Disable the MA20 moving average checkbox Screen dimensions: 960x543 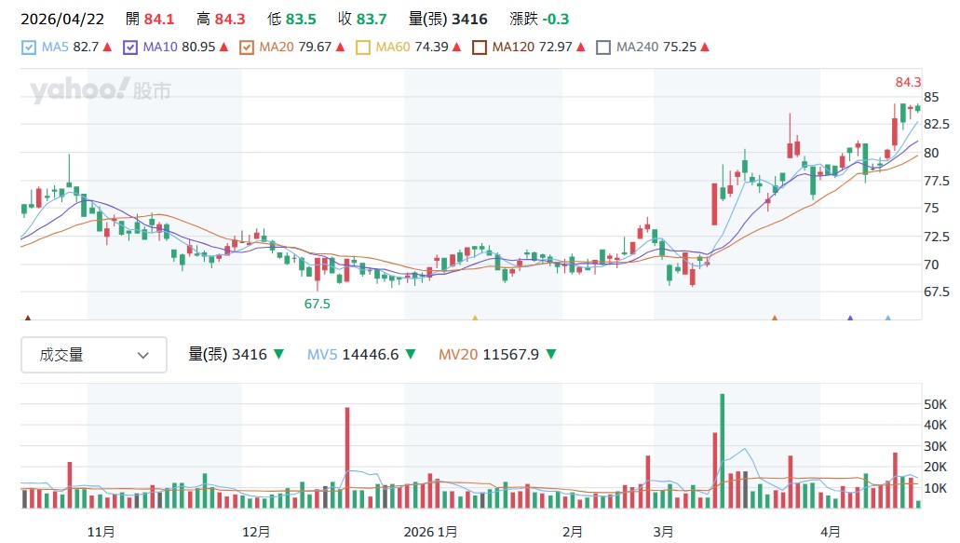tap(247, 47)
